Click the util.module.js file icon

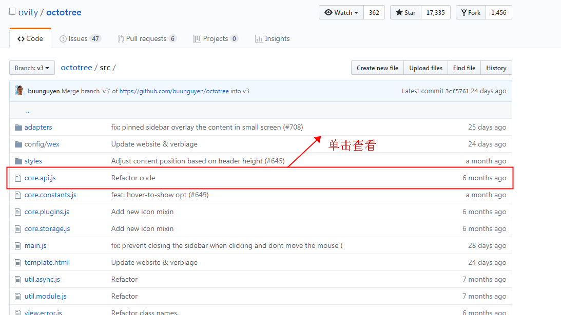[x=18, y=297]
